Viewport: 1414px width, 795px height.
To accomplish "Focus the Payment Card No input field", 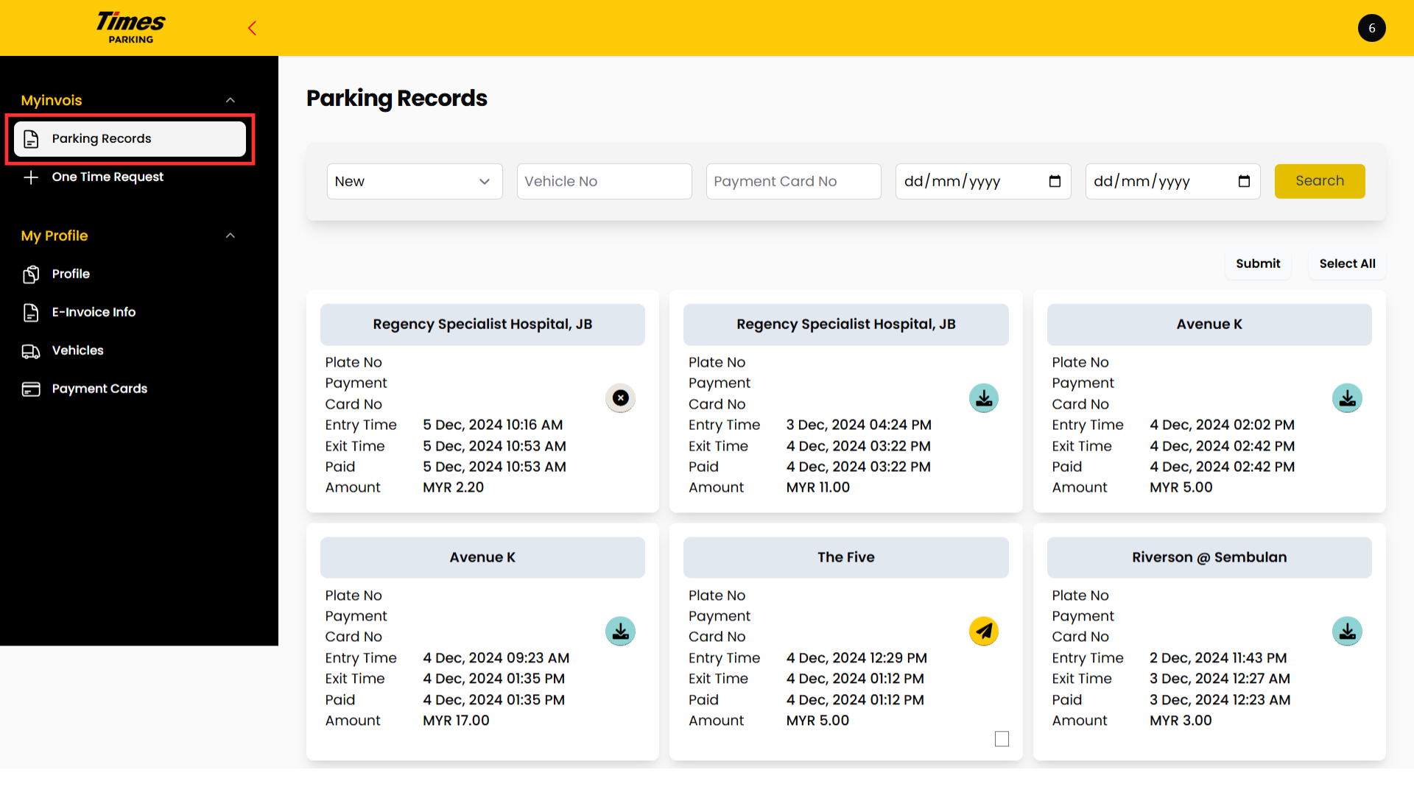I will coord(793,181).
